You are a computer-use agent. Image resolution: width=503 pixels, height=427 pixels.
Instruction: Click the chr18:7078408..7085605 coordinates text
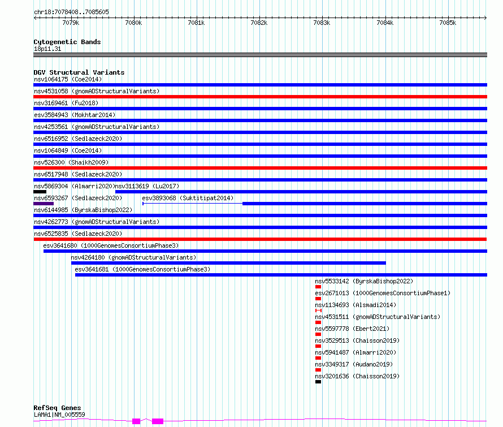click(x=71, y=12)
